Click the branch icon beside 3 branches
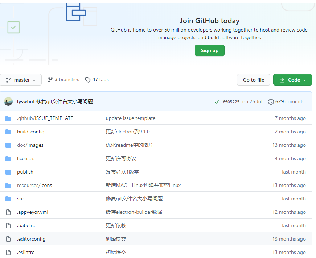 click(50, 80)
